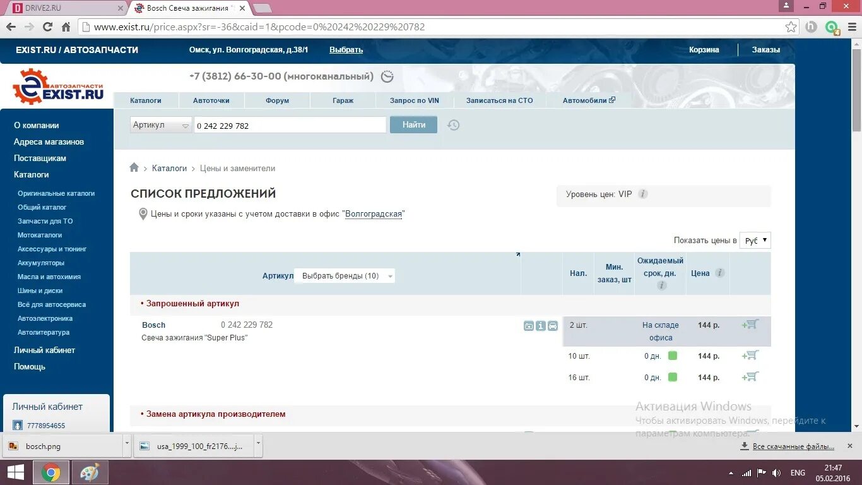This screenshot has width=862, height=485.
Task: Open the bosch.png downloaded file
Action: (62, 446)
